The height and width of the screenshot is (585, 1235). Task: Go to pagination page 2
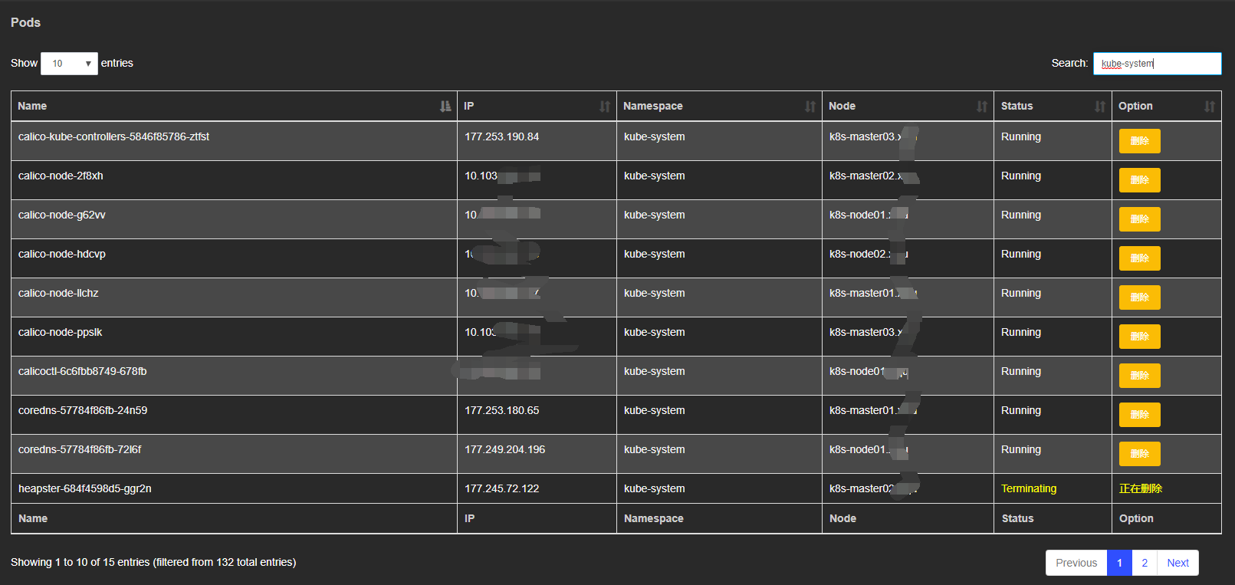1145,563
